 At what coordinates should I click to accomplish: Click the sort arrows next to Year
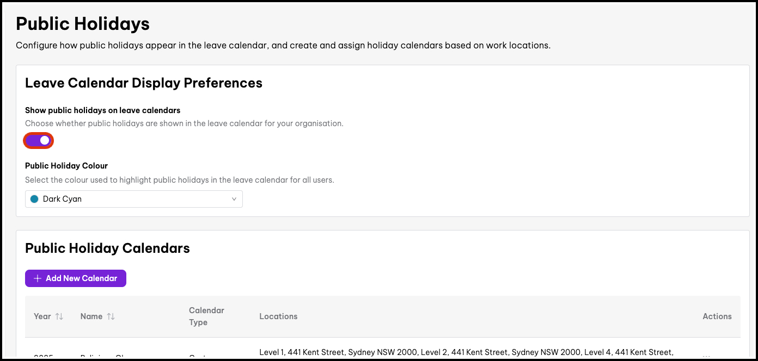[59, 316]
